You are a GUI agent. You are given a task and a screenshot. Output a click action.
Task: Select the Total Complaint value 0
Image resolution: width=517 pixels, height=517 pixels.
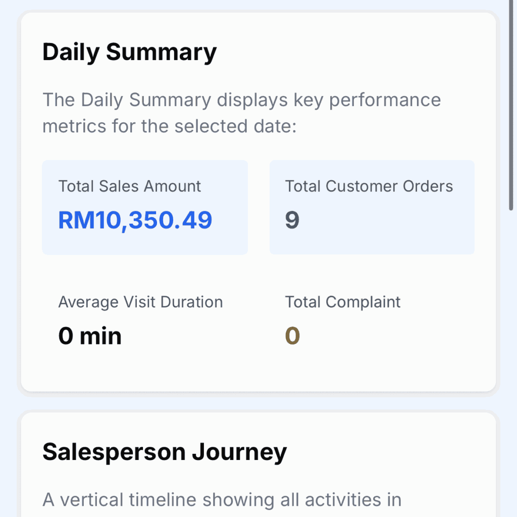point(292,336)
